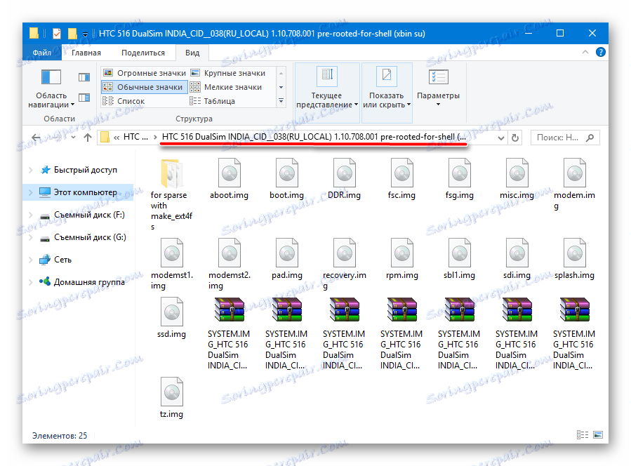Select the misc.img file icon
This screenshot has width=631, height=466.
click(x=517, y=173)
